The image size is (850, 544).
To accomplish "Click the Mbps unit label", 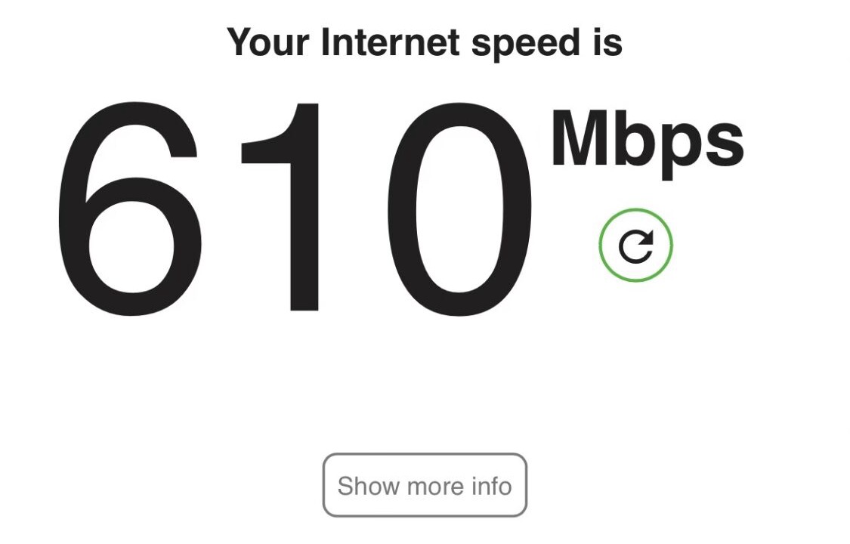I will [648, 144].
